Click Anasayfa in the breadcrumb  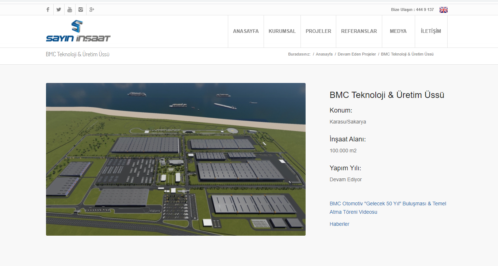tap(324, 54)
